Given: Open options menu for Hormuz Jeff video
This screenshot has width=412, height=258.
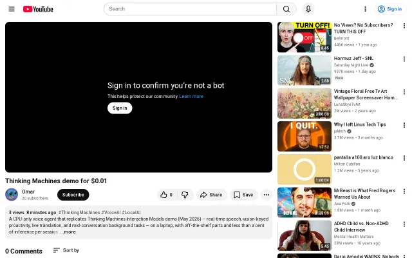Looking at the screenshot, I should (404, 59).
